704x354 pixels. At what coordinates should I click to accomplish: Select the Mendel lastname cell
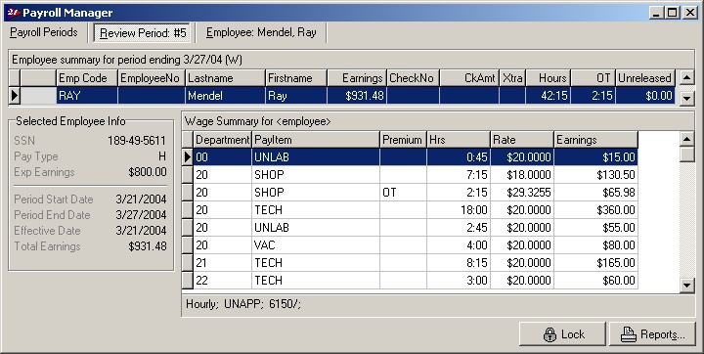click(x=225, y=96)
